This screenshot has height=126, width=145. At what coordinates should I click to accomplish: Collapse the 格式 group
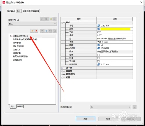[62, 23]
